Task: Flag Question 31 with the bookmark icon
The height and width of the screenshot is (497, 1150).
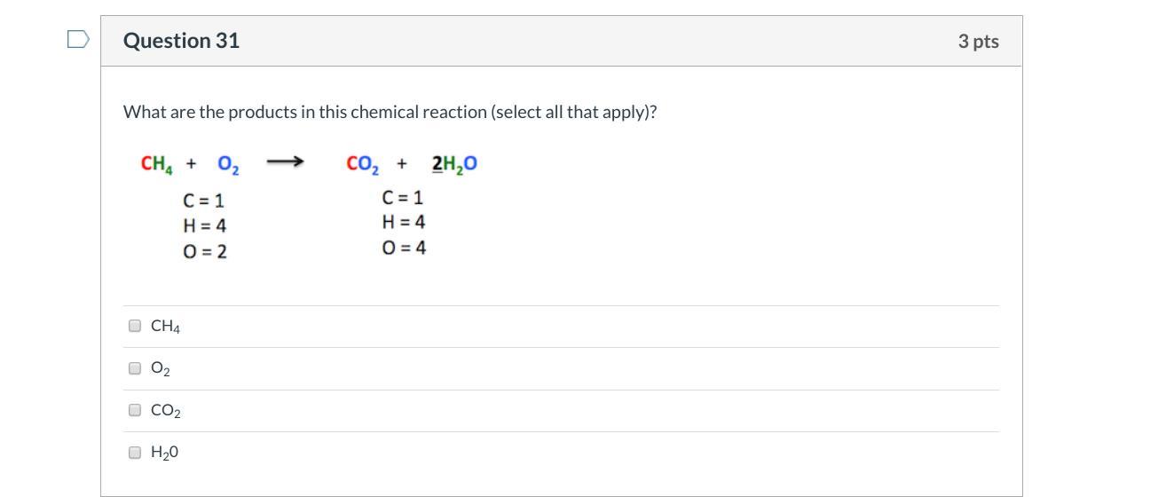Action: click(x=79, y=40)
